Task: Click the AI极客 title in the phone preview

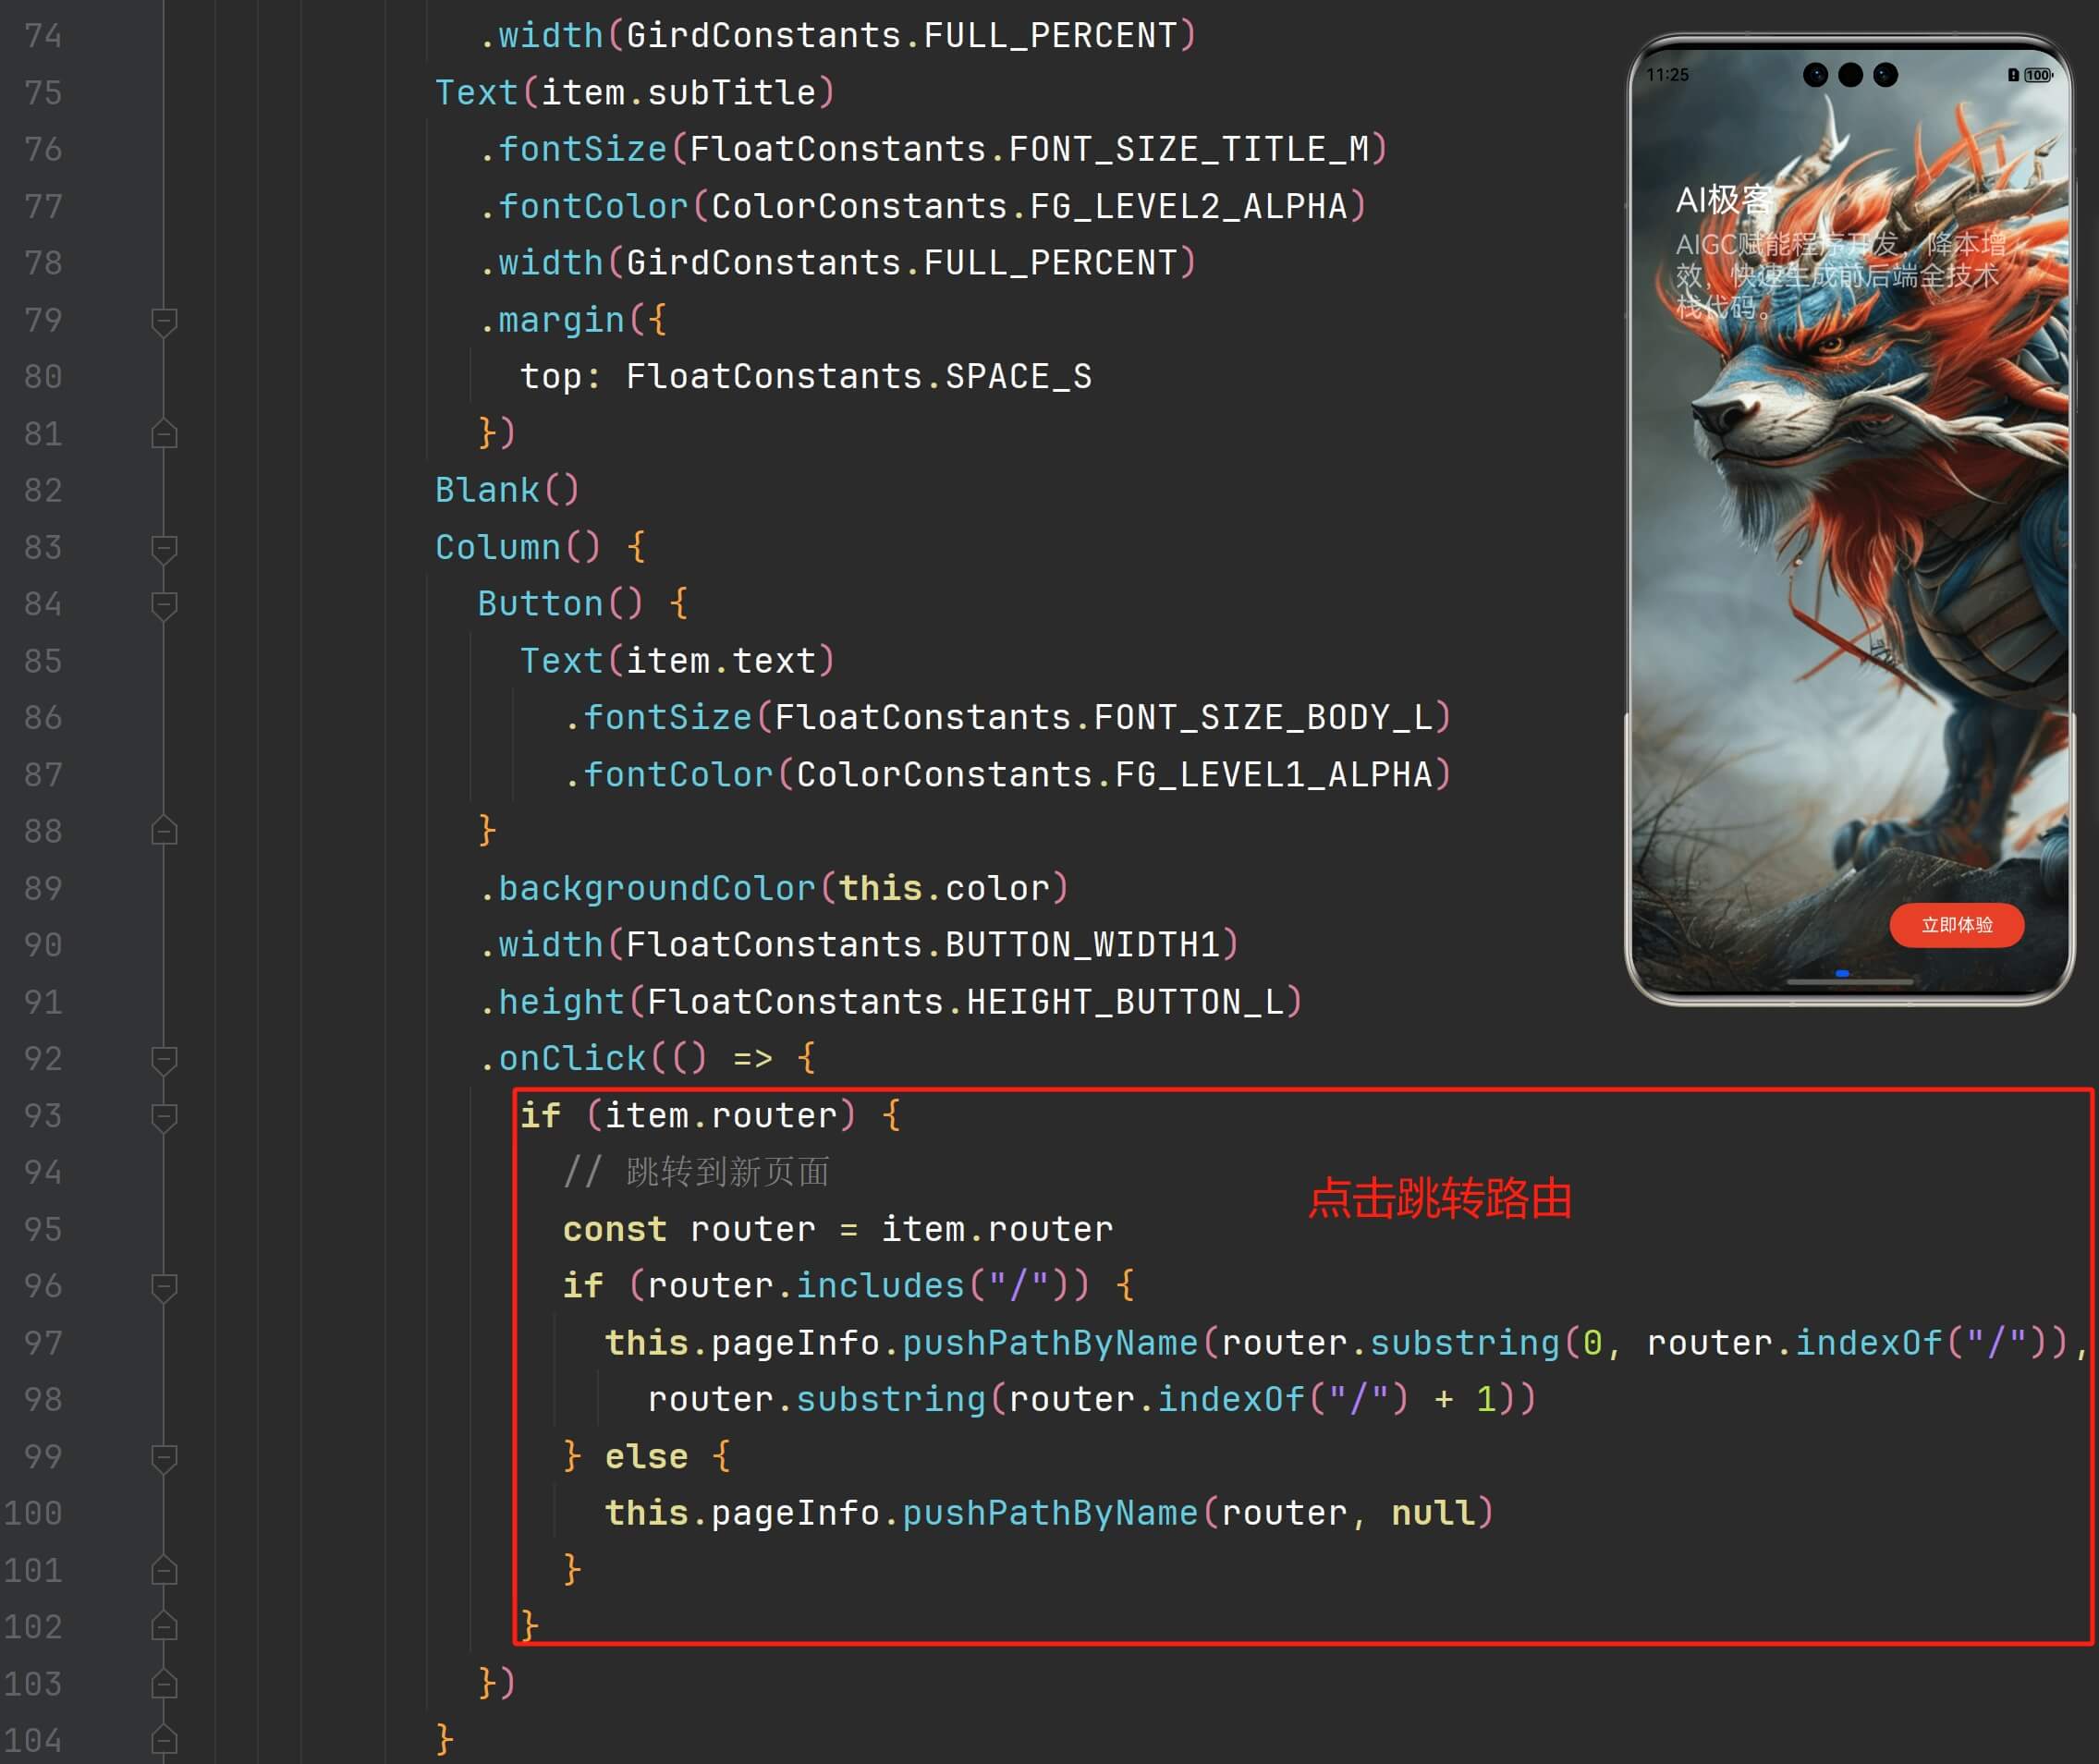Action: click(1723, 200)
